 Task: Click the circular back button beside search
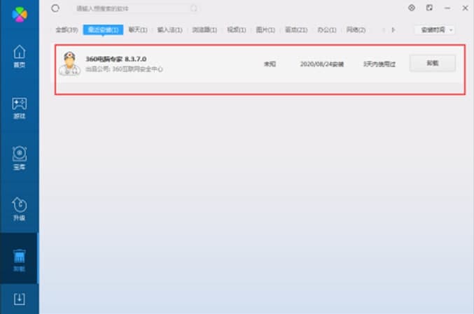pyautogui.click(x=55, y=8)
